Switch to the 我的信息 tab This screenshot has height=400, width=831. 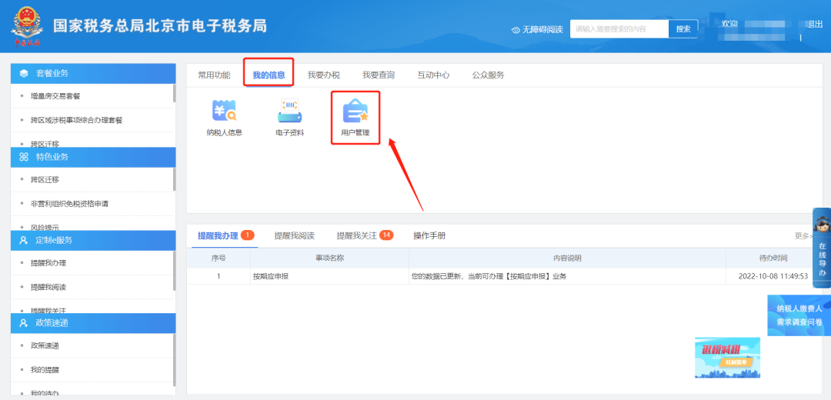pos(269,75)
